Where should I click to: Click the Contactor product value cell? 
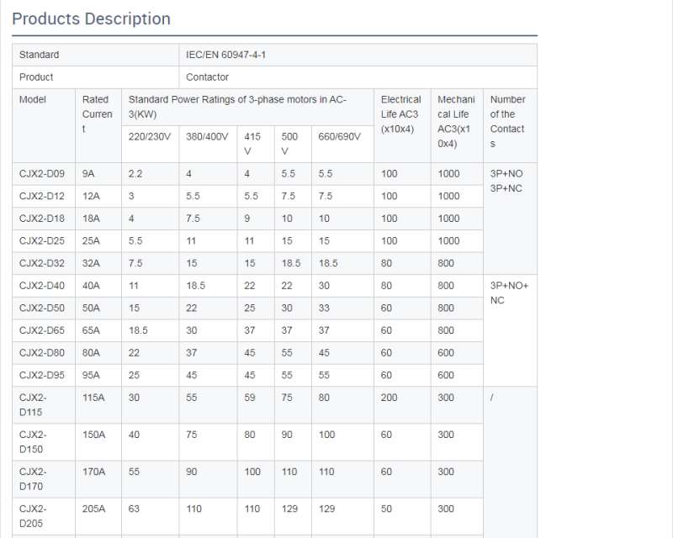208,76
